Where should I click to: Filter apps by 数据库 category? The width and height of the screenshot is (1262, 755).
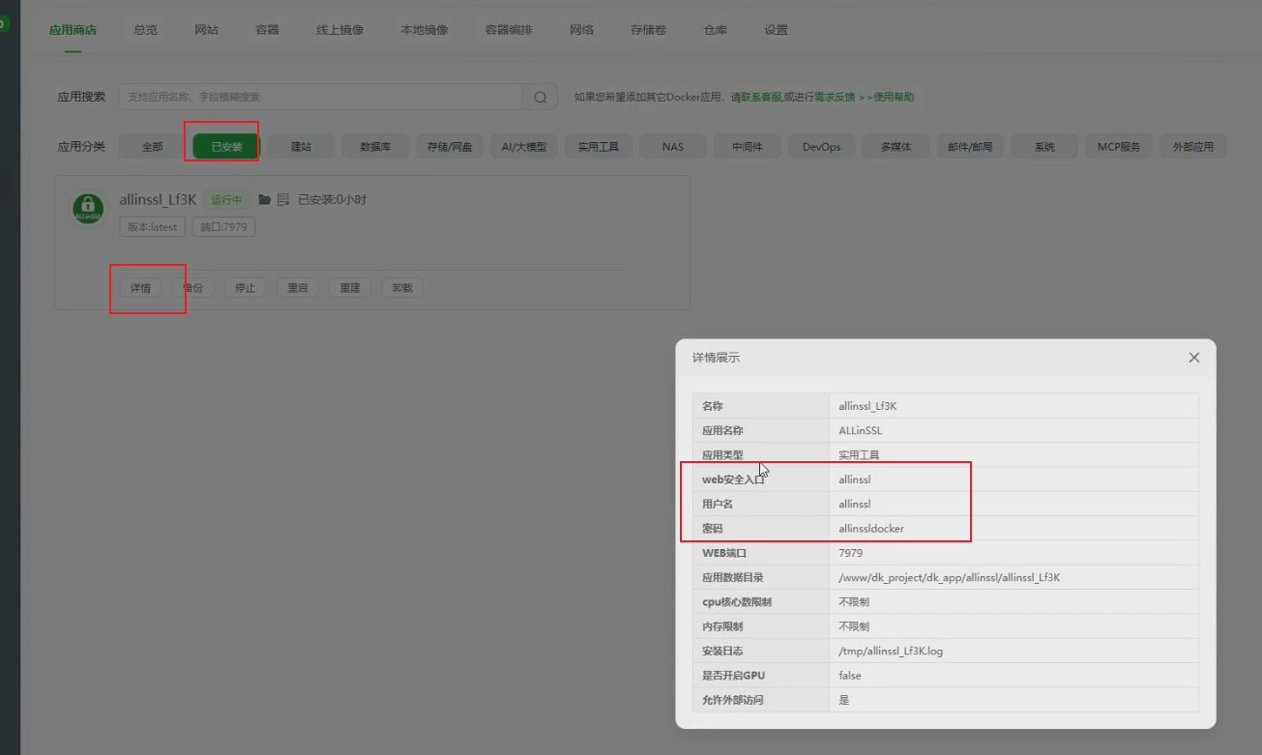coord(375,146)
